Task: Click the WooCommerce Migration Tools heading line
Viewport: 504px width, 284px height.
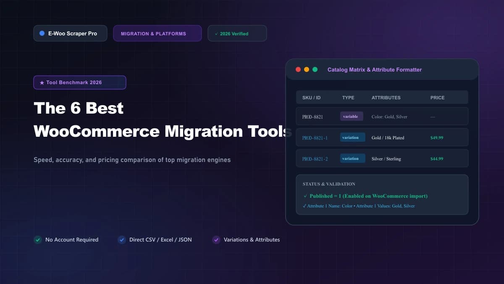Action: [x=163, y=131]
